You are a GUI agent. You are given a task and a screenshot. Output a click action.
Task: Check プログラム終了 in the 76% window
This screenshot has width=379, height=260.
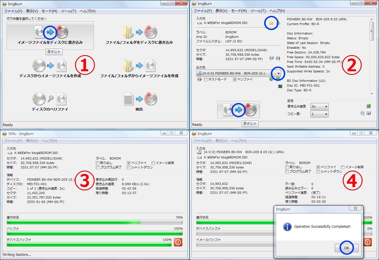pos(97,167)
